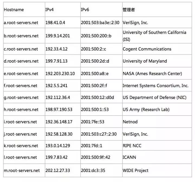Click the Hostname column header
195x182 pixels.
coord(14,10)
